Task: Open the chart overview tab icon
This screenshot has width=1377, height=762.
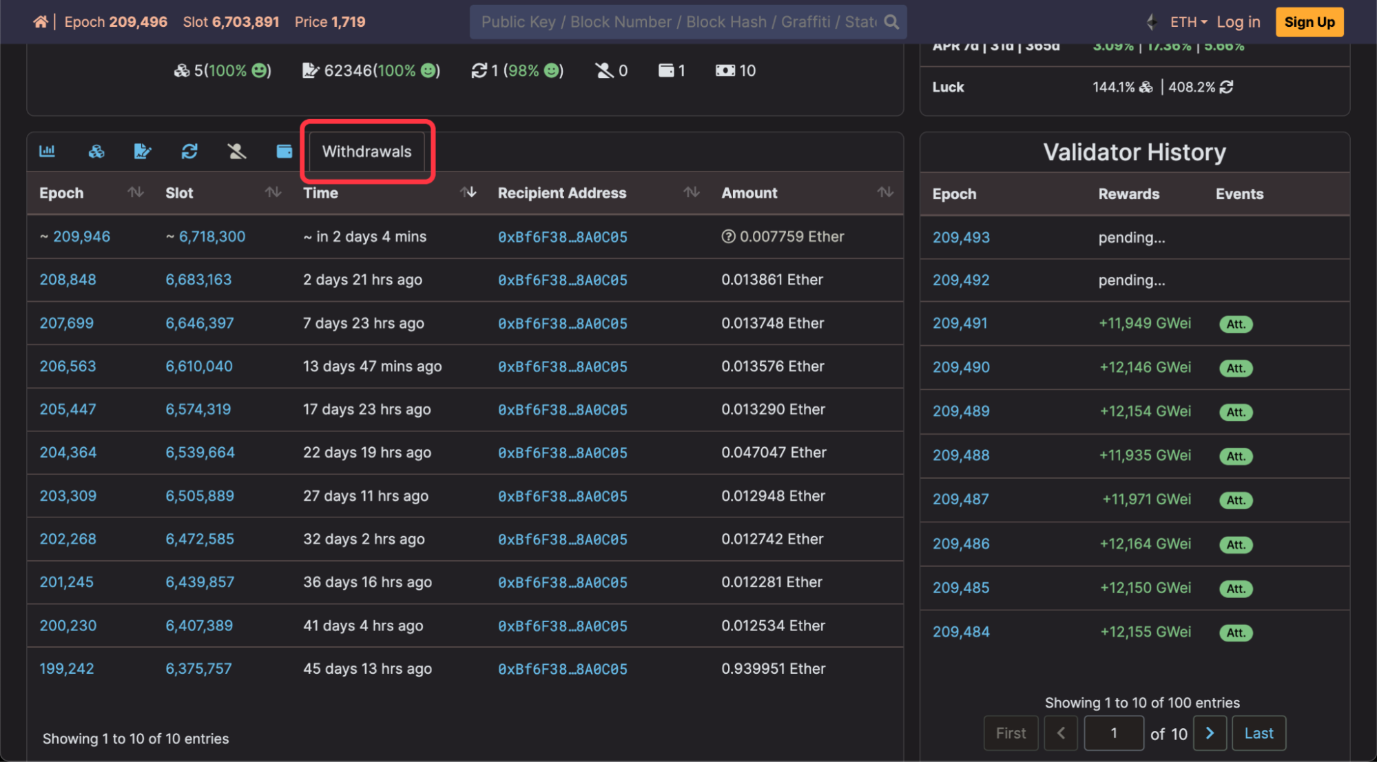Action: pos(48,152)
